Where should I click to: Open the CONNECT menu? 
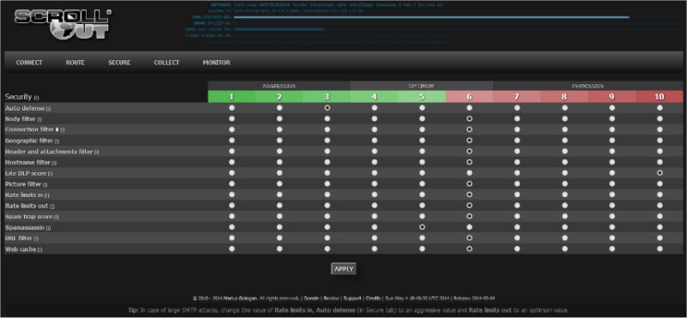tap(29, 63)
